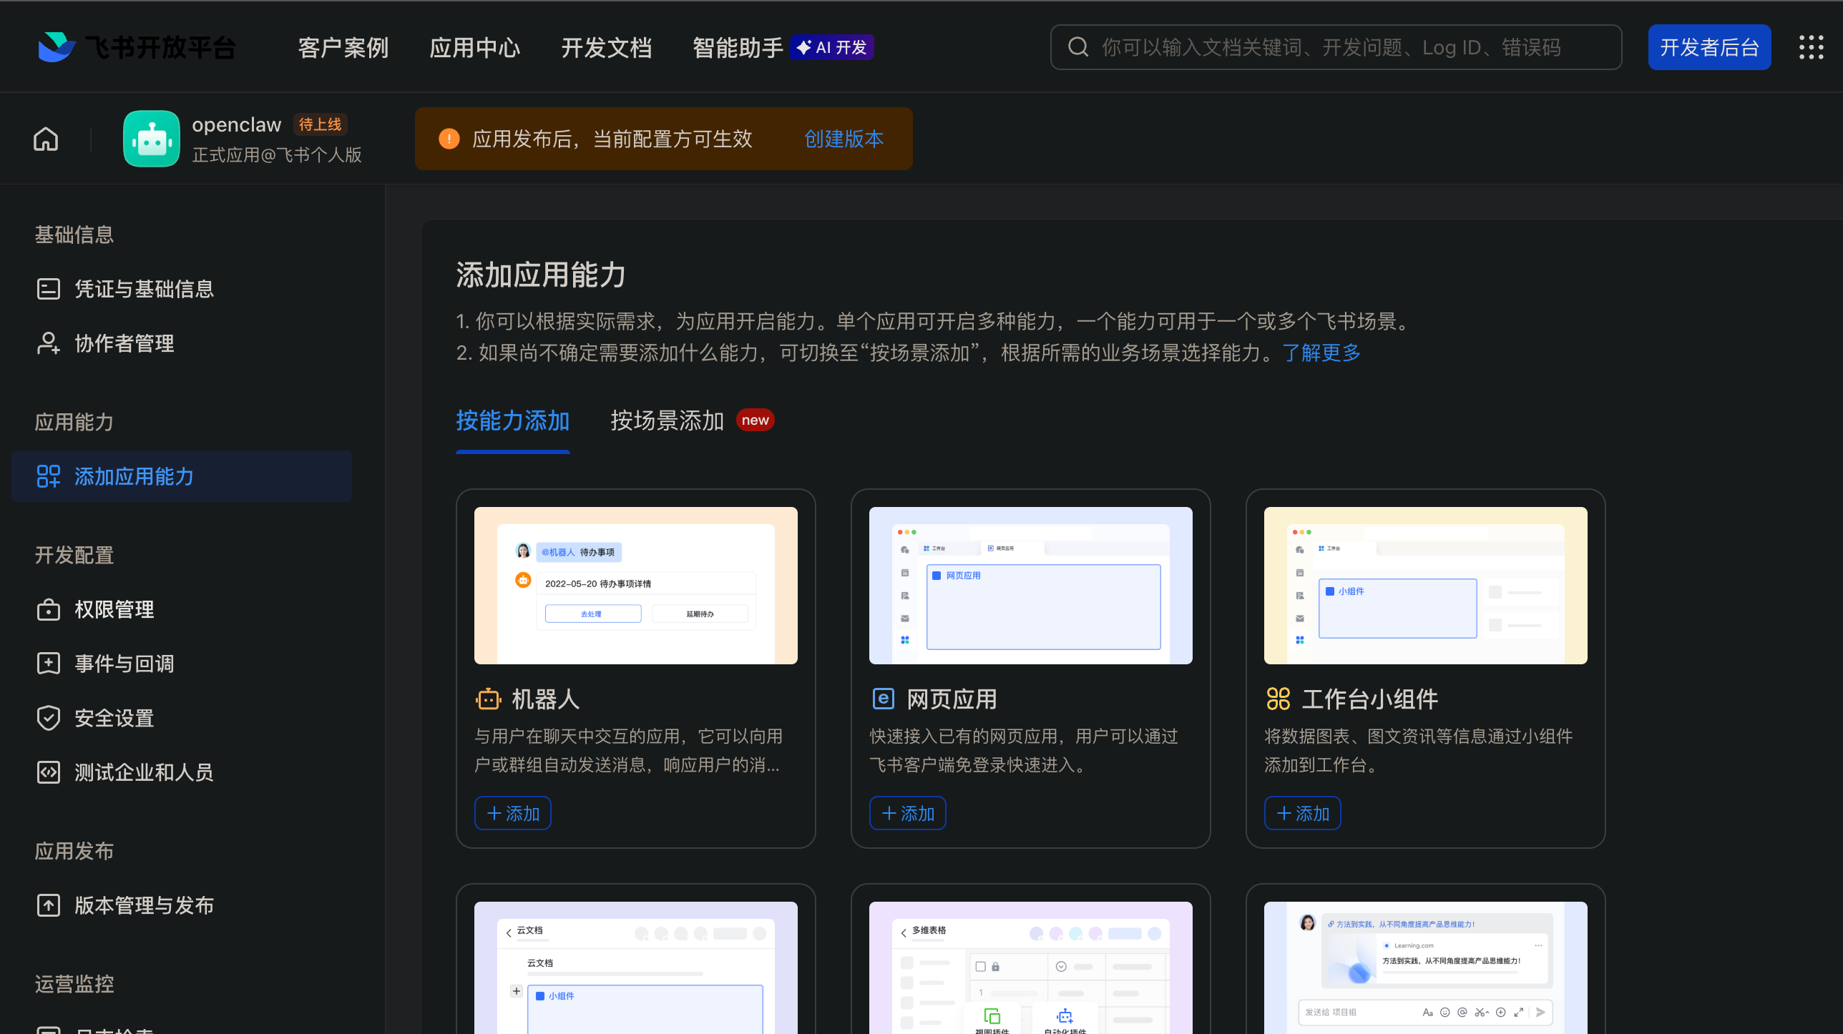Open the apps grid menu icon
The height and width of the screenshot is (1034, 1843).
click(x=1811, y=47)
